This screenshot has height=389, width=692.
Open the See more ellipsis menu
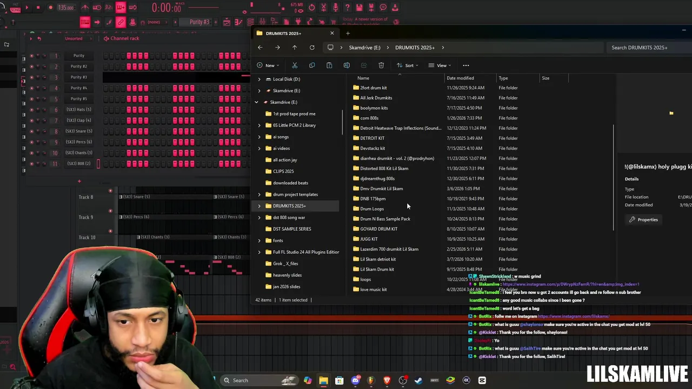(x=465, y=65)
